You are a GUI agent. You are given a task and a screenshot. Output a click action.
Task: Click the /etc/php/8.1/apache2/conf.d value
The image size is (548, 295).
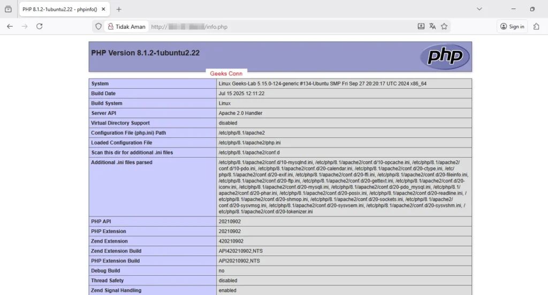tap(249, 152)
